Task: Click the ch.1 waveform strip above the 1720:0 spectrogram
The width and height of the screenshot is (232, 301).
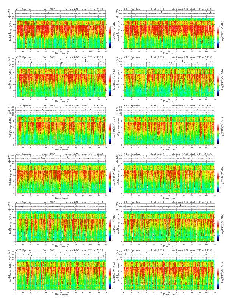Action: [61, 255]
